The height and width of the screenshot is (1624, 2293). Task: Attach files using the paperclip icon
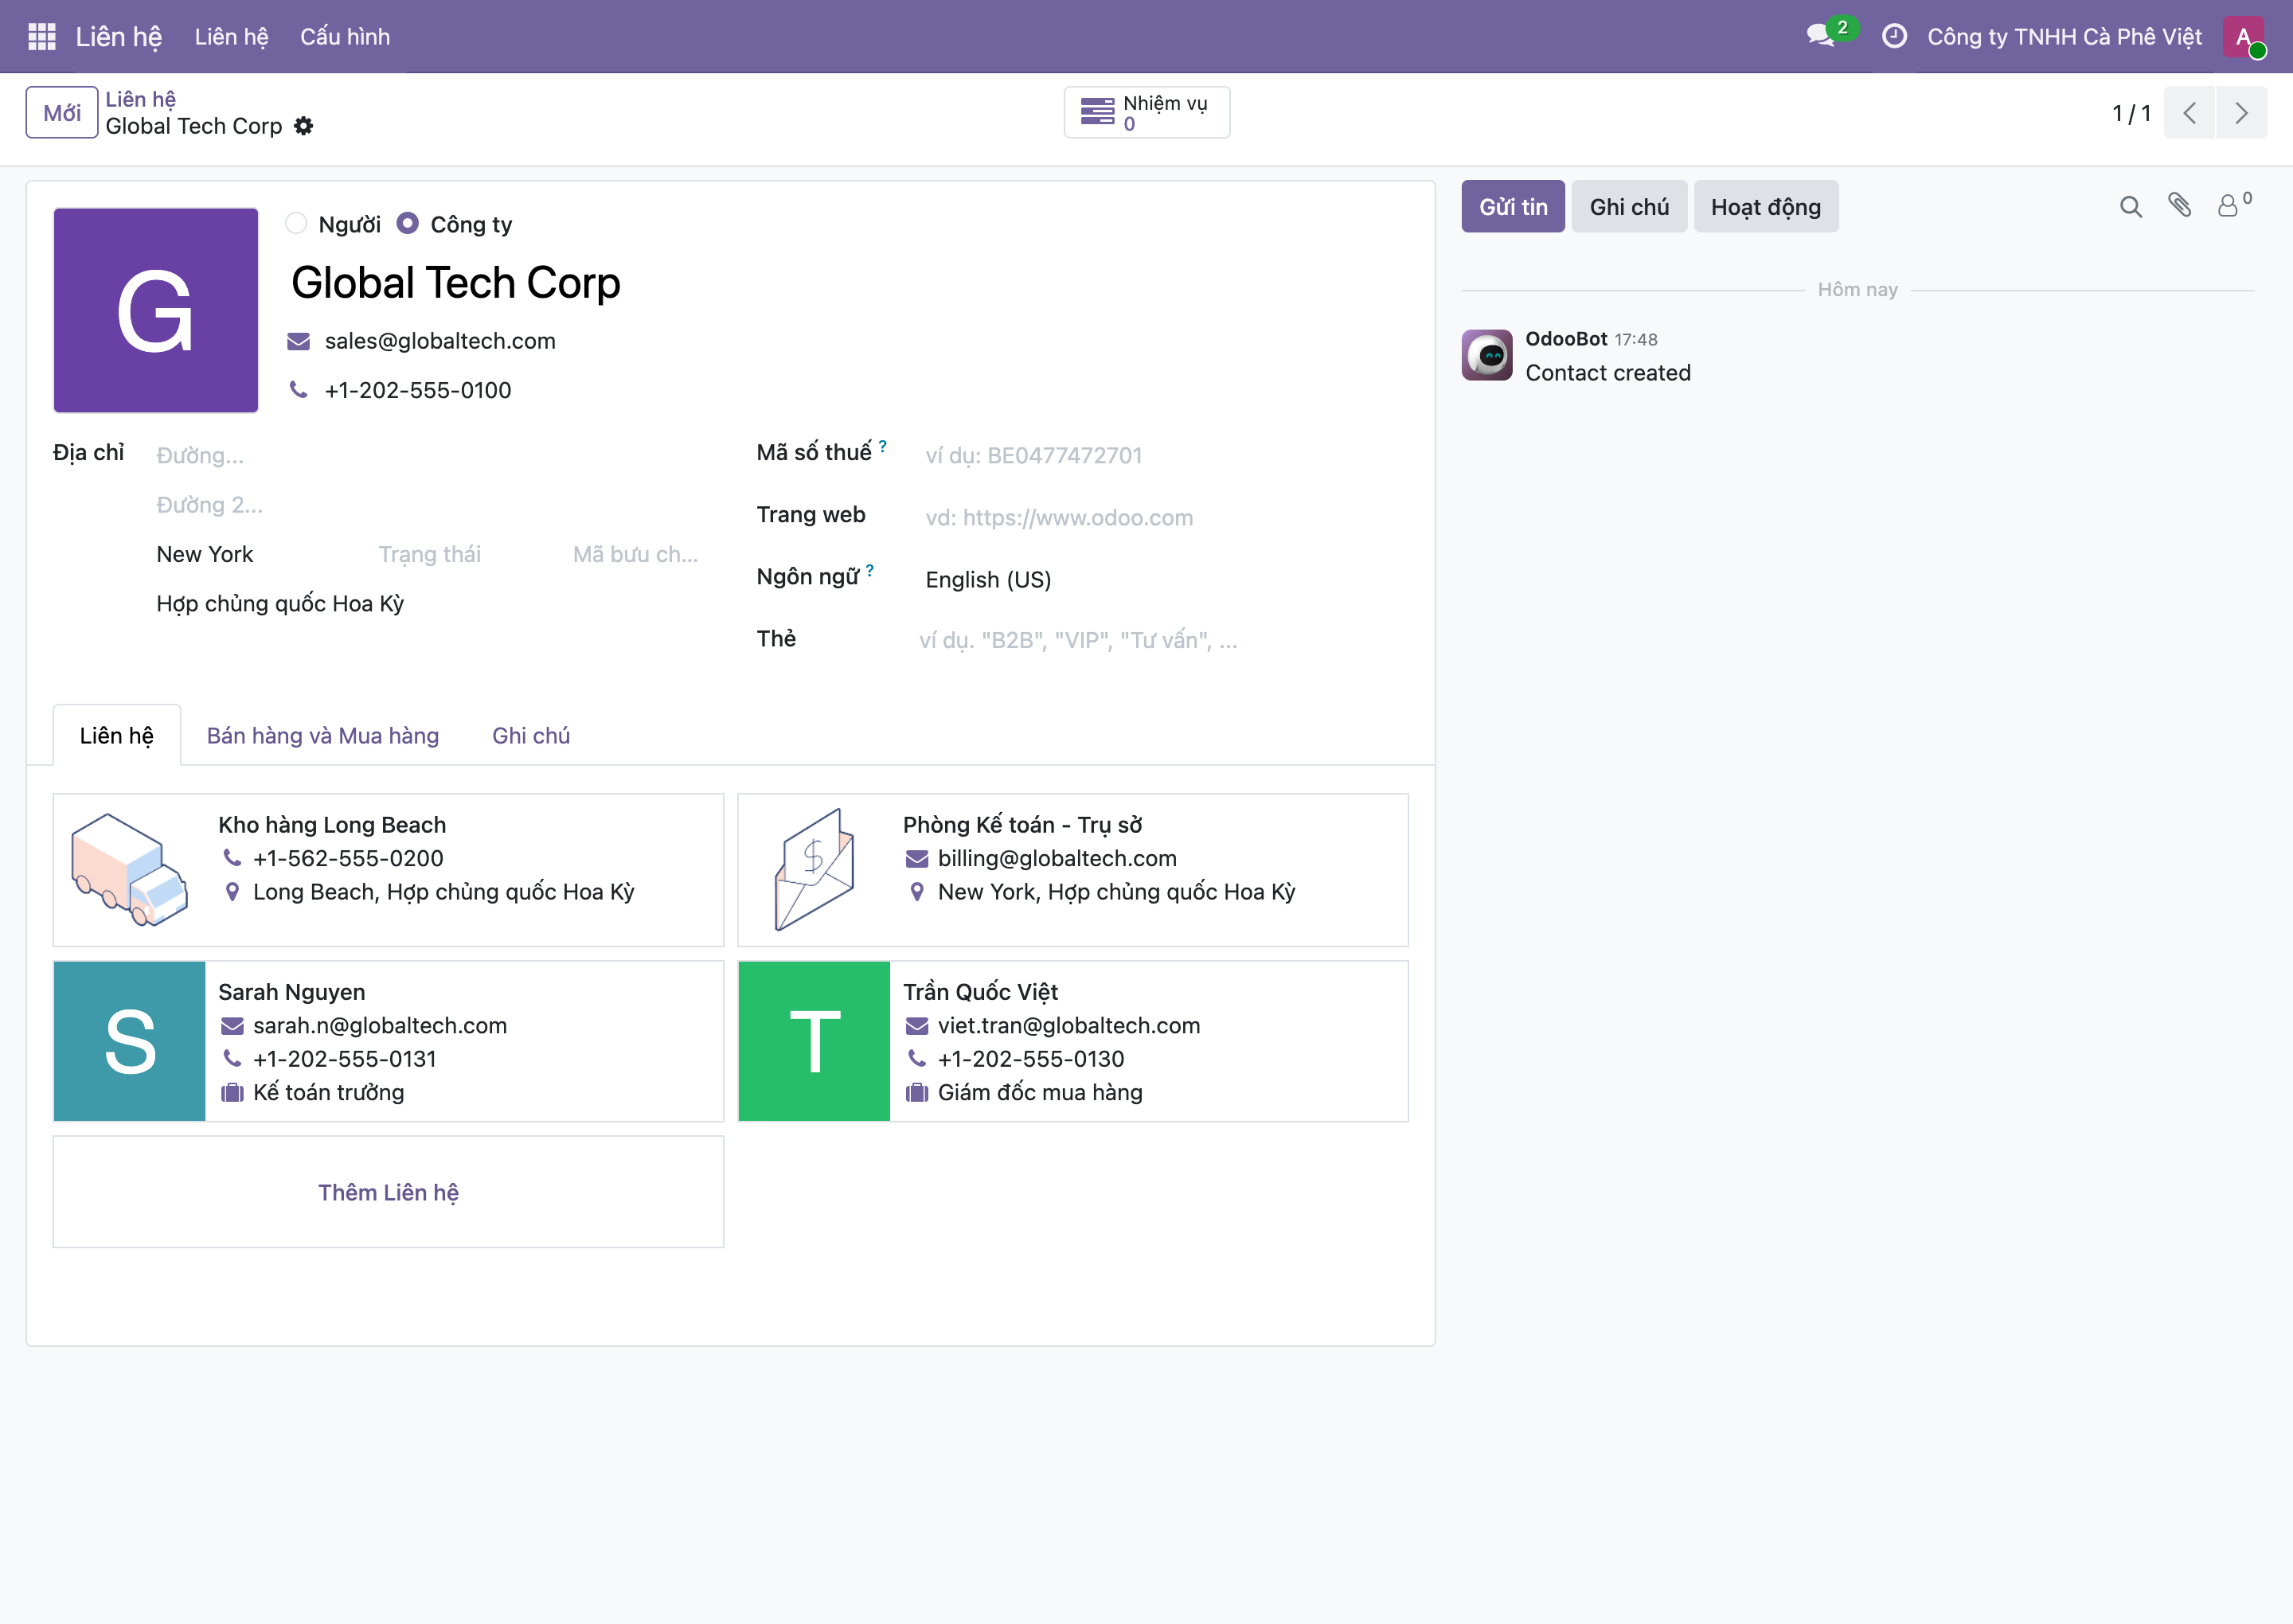pos(2180,206)
